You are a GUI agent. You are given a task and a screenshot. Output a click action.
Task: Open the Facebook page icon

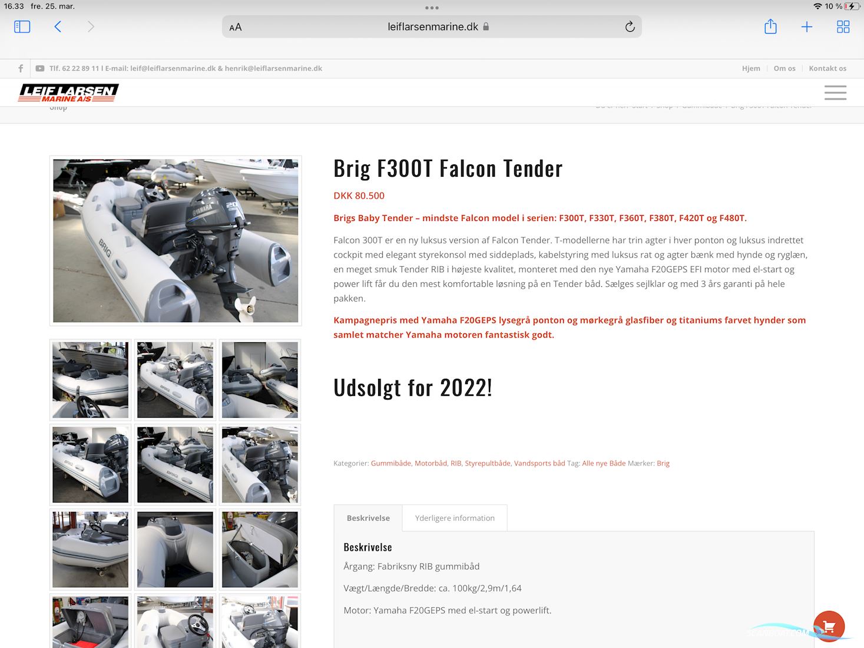[21, 68]
